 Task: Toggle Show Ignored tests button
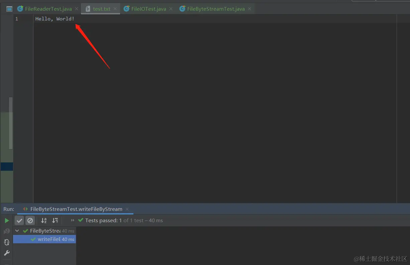click(30, 221)
